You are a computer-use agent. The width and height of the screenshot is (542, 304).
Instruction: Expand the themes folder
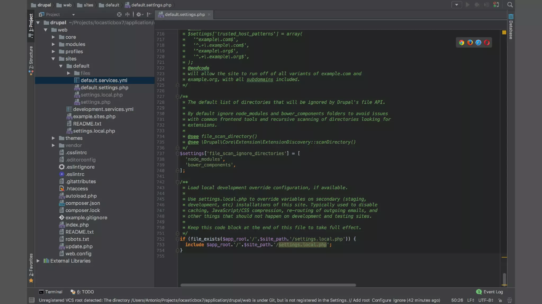pos(53,138)
